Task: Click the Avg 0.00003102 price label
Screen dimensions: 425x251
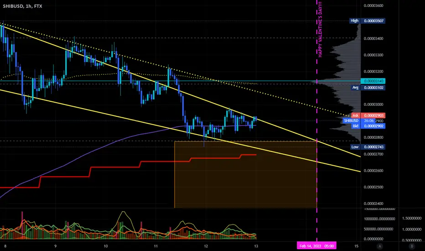Action: coord(368,88)
